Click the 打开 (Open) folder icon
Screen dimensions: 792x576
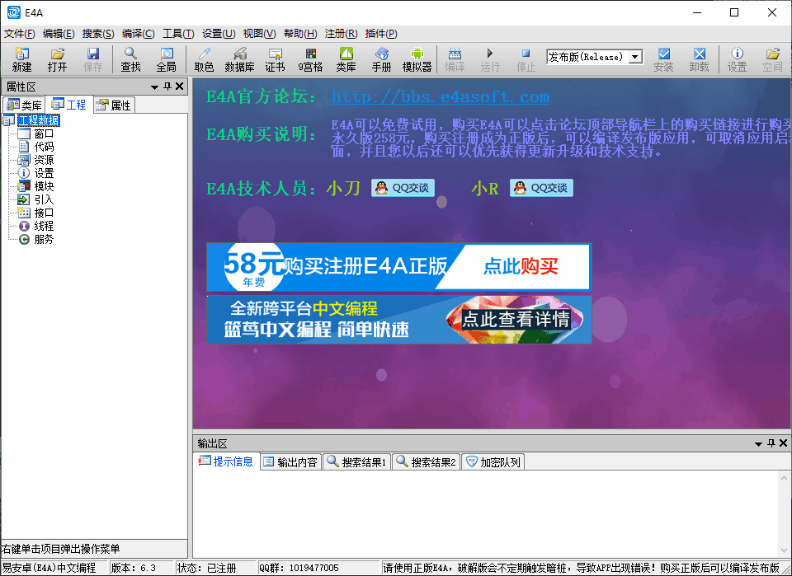(57, 59)
